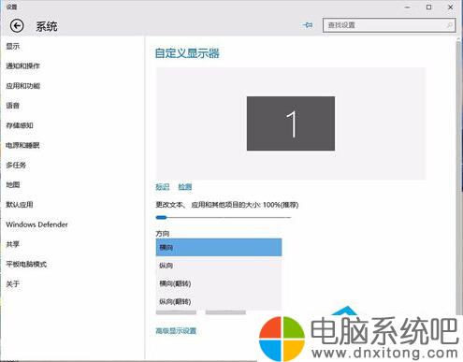Pin settings using the pin icon
The width and height of the screenshot is (463, 362).
tap(308, 25)
